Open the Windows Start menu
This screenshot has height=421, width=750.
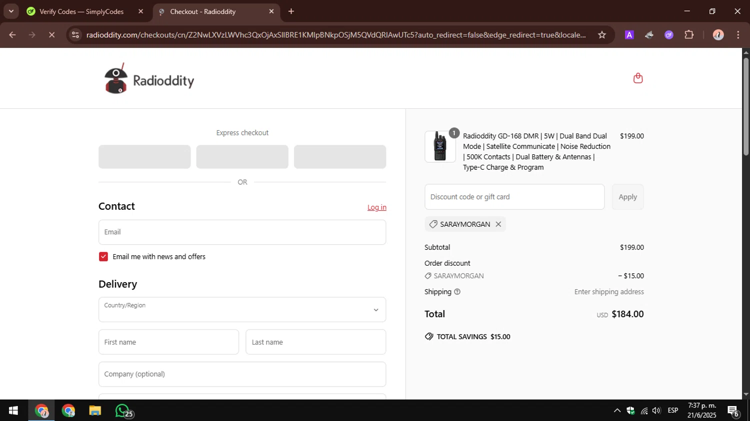pyautogui.click(x=13, y=411)
